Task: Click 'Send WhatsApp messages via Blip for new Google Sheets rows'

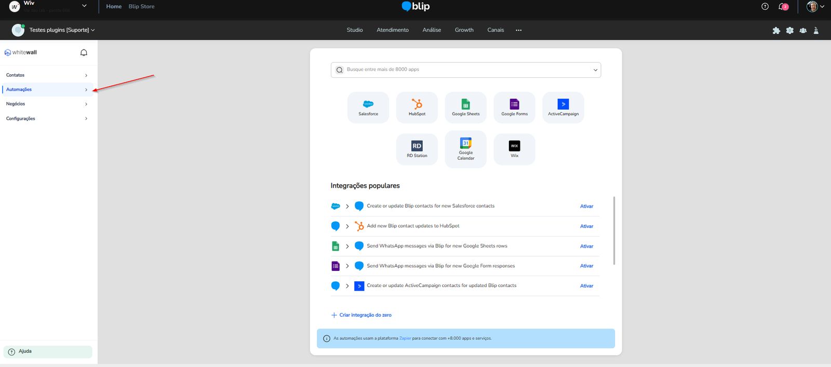Action: click(437, 246)
